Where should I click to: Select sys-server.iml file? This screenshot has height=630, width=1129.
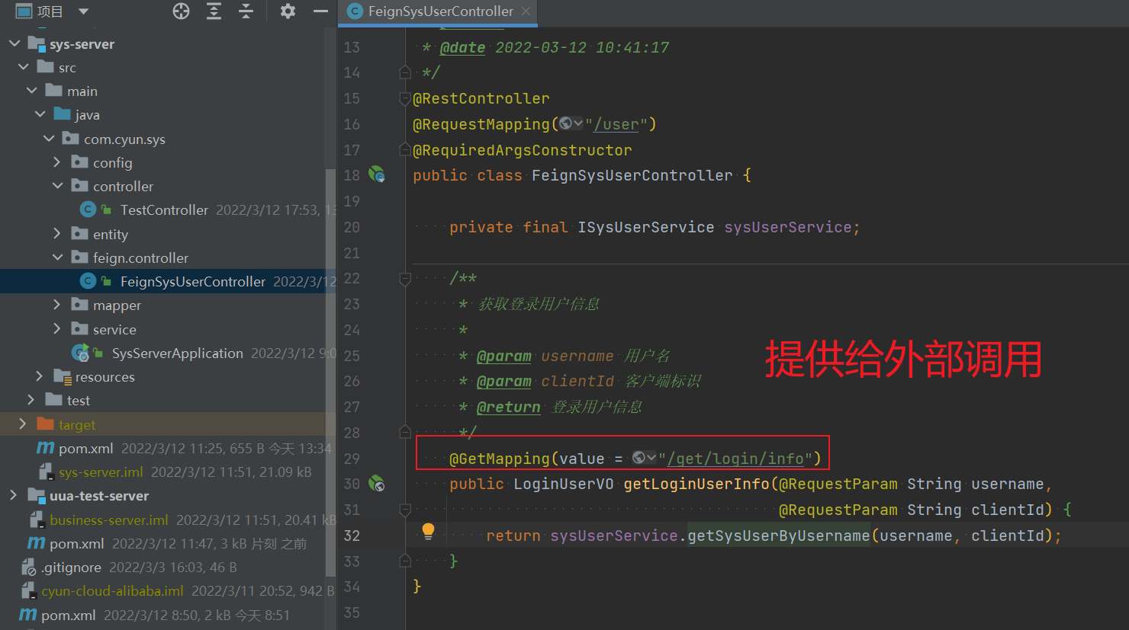point(101,472)
